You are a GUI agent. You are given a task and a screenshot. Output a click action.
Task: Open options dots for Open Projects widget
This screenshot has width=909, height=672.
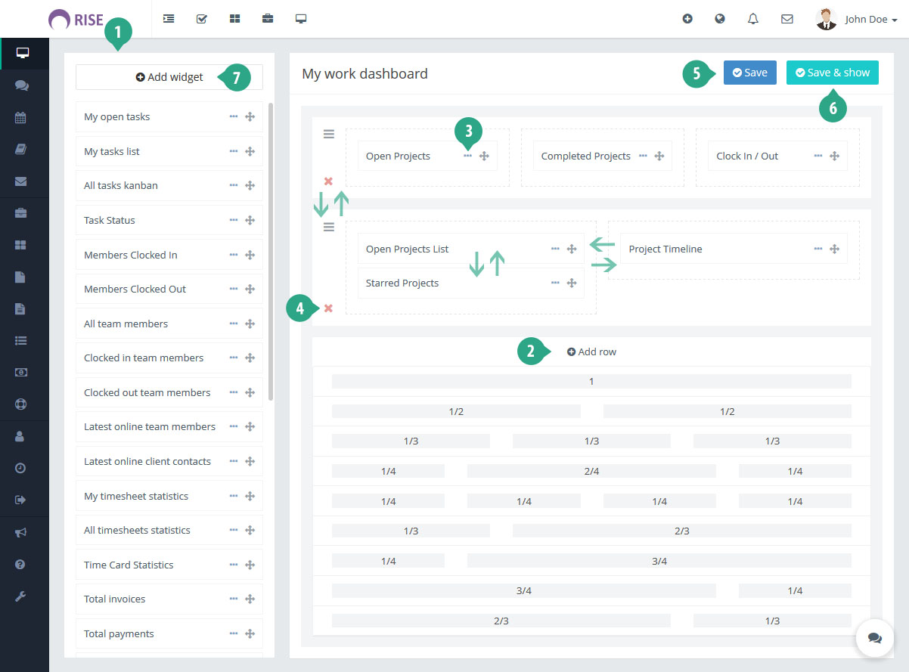(467, 156)
